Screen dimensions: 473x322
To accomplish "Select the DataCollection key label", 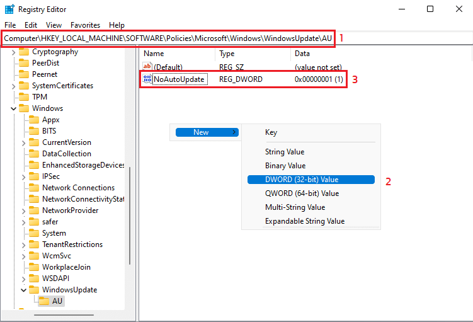I will coord(67,154).
